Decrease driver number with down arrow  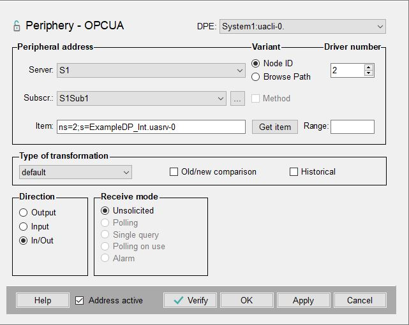[368, 73]
